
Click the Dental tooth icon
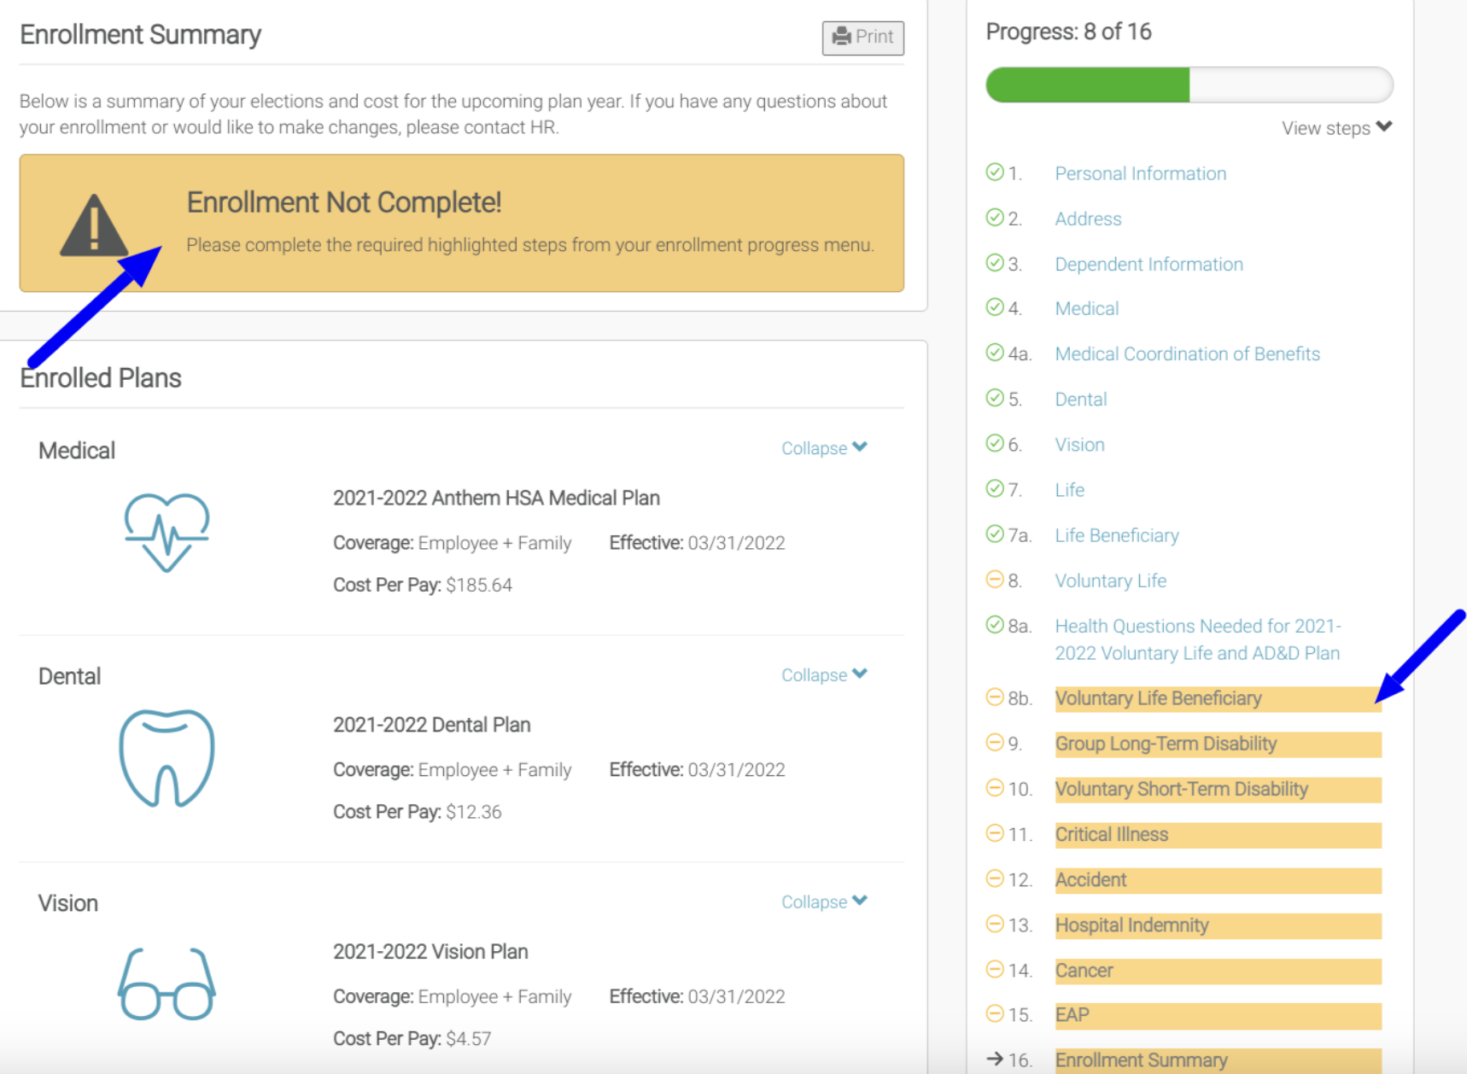tap(167, 758)
